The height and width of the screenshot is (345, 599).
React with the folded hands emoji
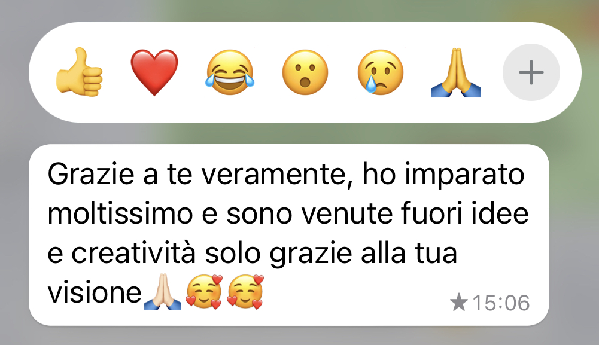click(456, 72)
